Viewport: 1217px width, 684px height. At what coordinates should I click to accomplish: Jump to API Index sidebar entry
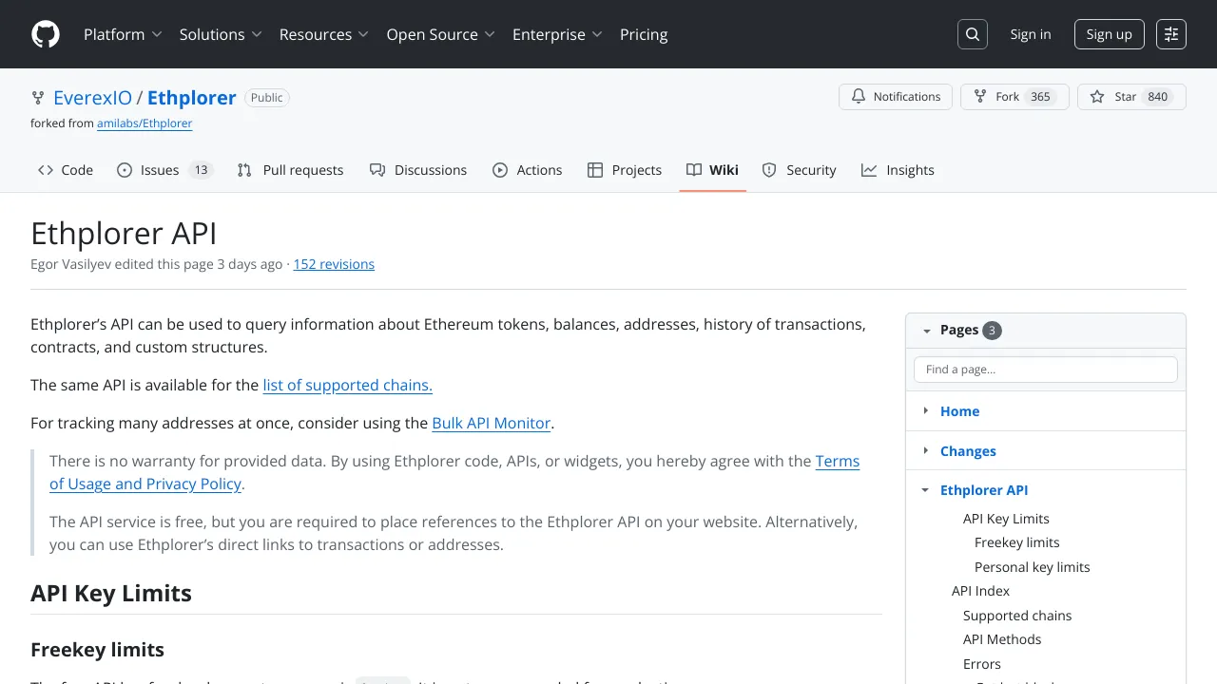coord(980,591)
